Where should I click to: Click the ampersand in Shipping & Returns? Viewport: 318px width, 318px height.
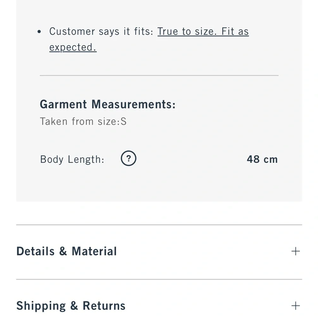[x=74, y=306]
